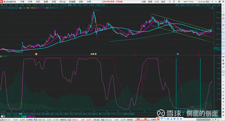This screenshot has height=121, width=225.
Task: Switch to the 周线 weekly period tab
Action: pyautogui.click(x=75, y=5)
